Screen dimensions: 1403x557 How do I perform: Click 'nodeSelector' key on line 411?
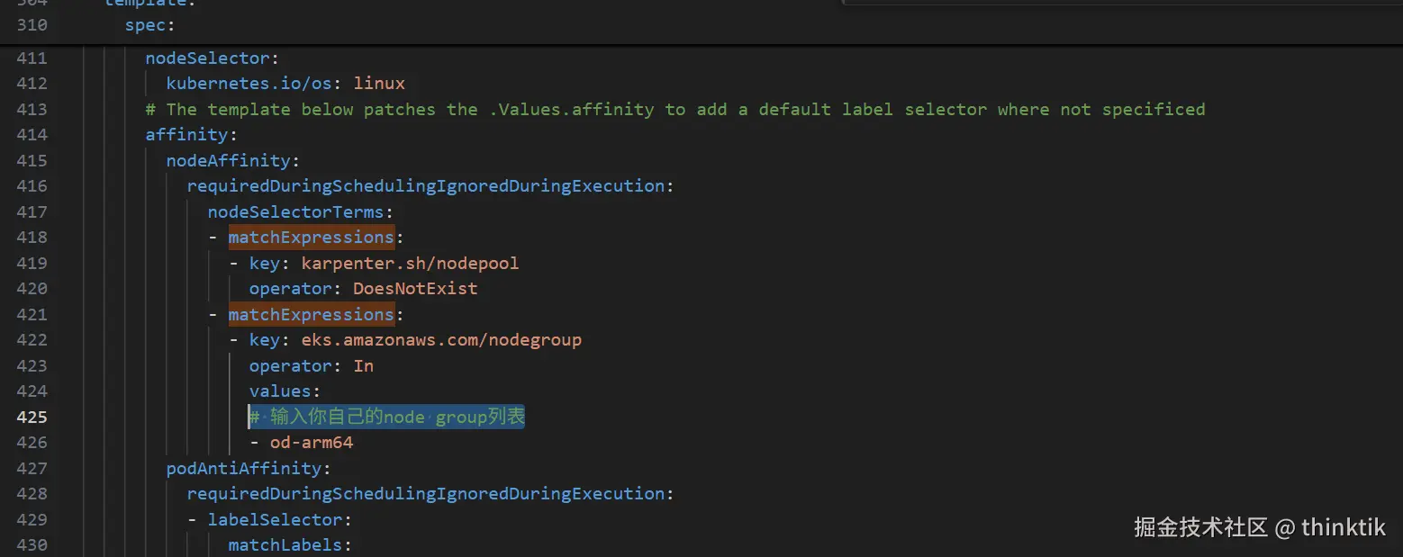point(206,58)
